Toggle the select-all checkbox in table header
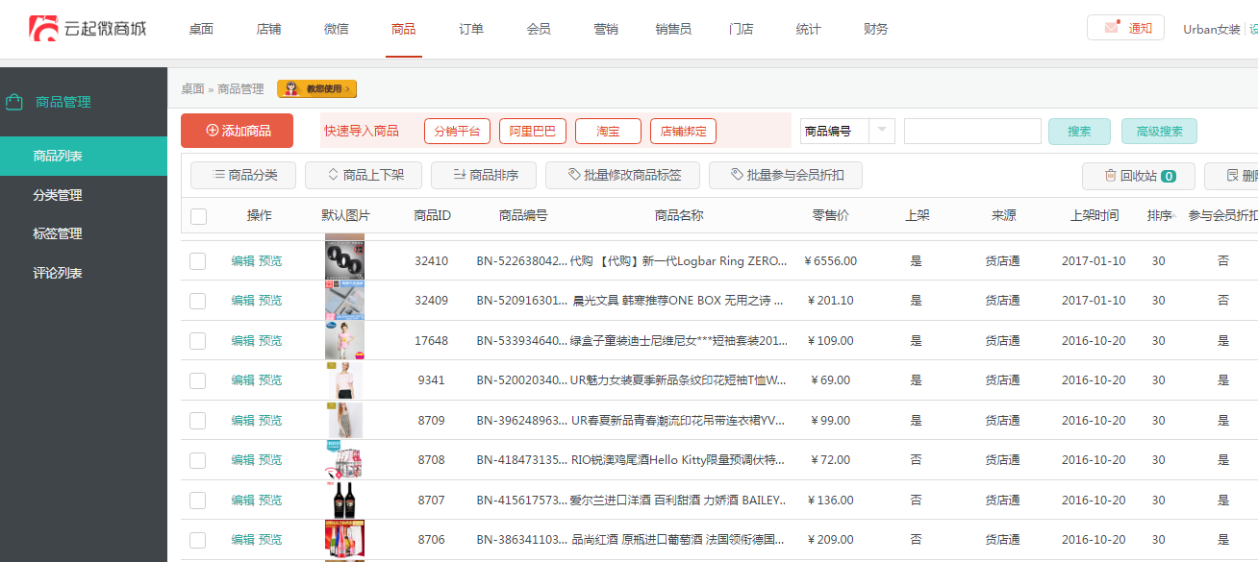Viewport: 1258px width, 562px height. (198, 216)
